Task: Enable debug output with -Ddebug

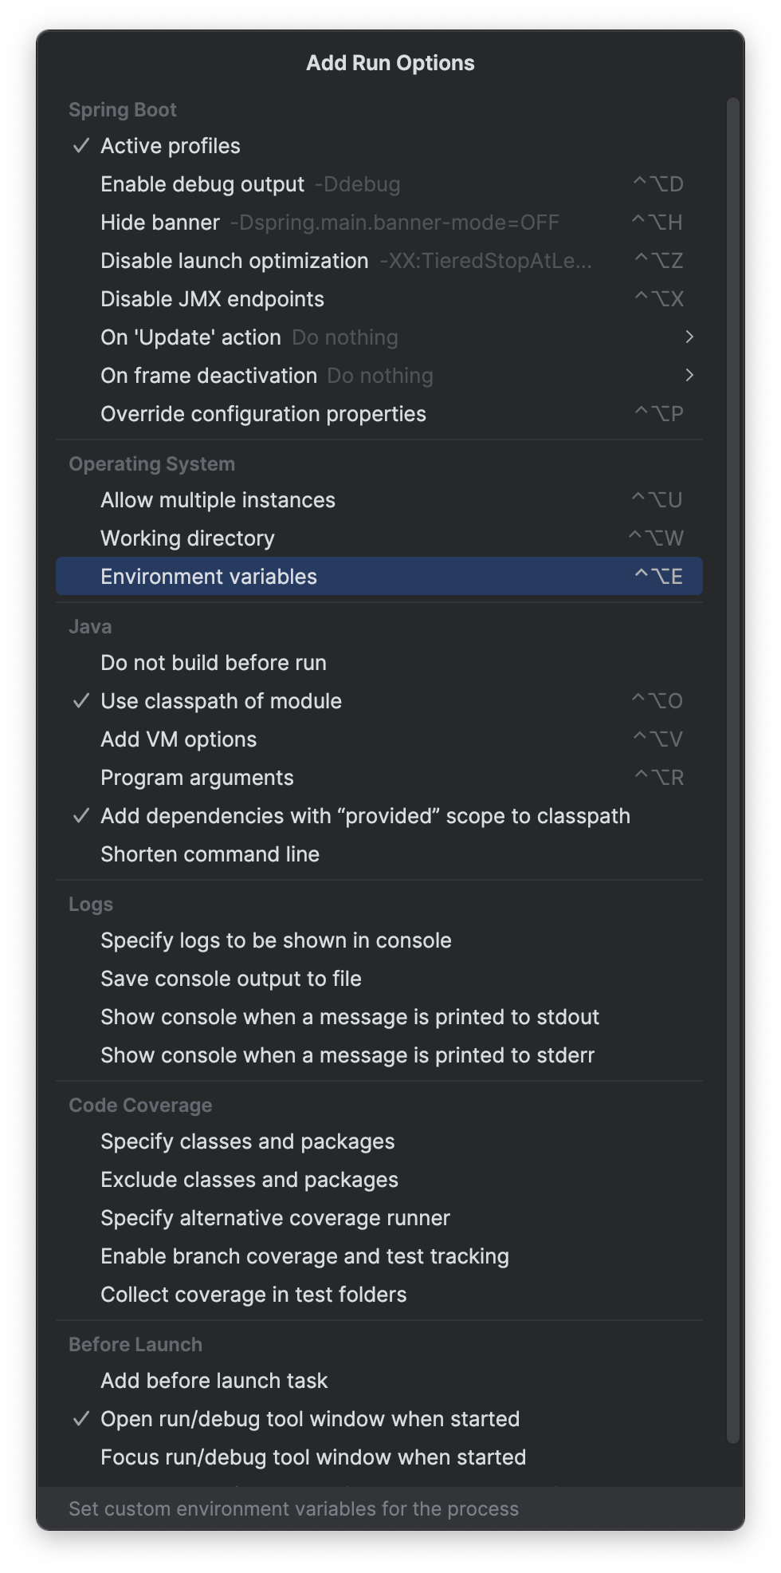Action: click(202, 183)
